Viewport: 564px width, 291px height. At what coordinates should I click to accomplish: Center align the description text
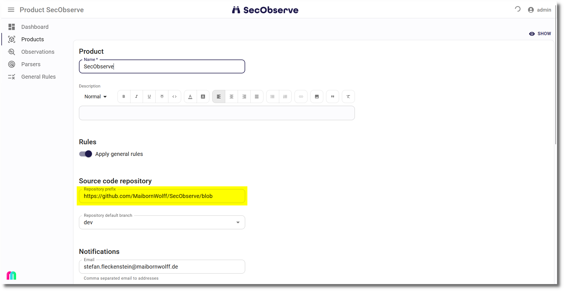coord(231,96)
